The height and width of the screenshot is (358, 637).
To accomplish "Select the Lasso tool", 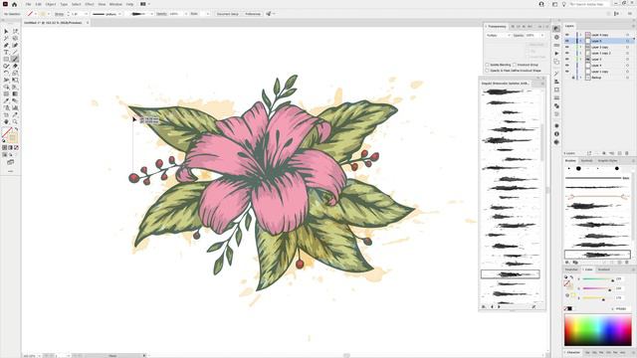I will click(15, 39).
